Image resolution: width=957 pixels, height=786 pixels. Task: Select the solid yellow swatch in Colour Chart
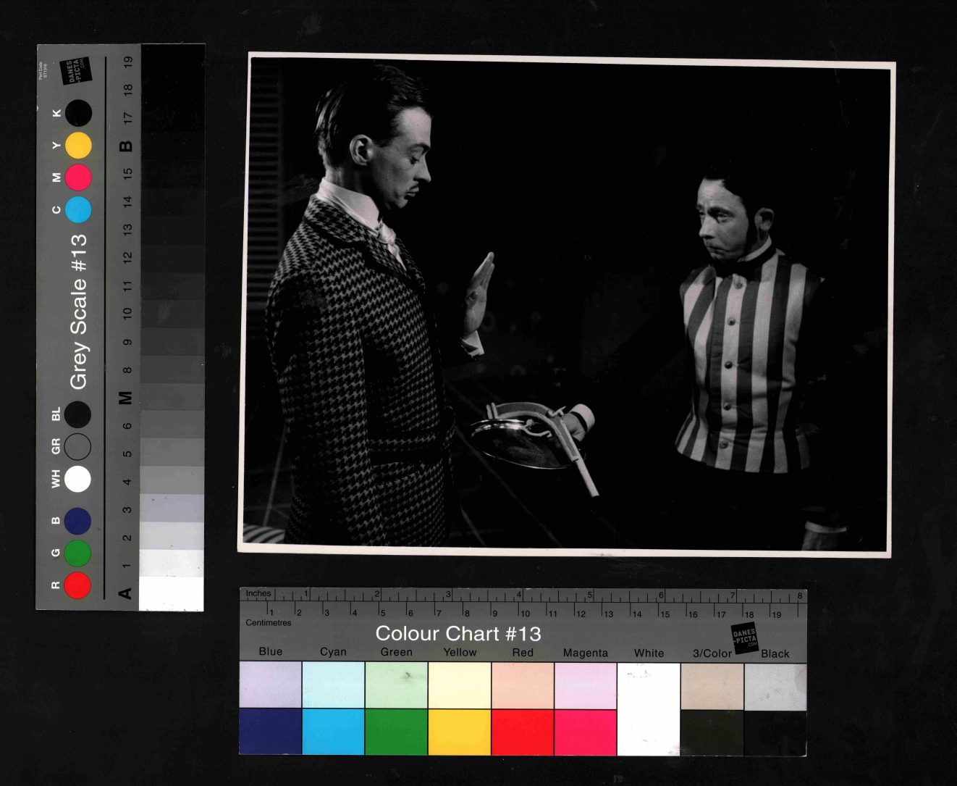(459, 732)
